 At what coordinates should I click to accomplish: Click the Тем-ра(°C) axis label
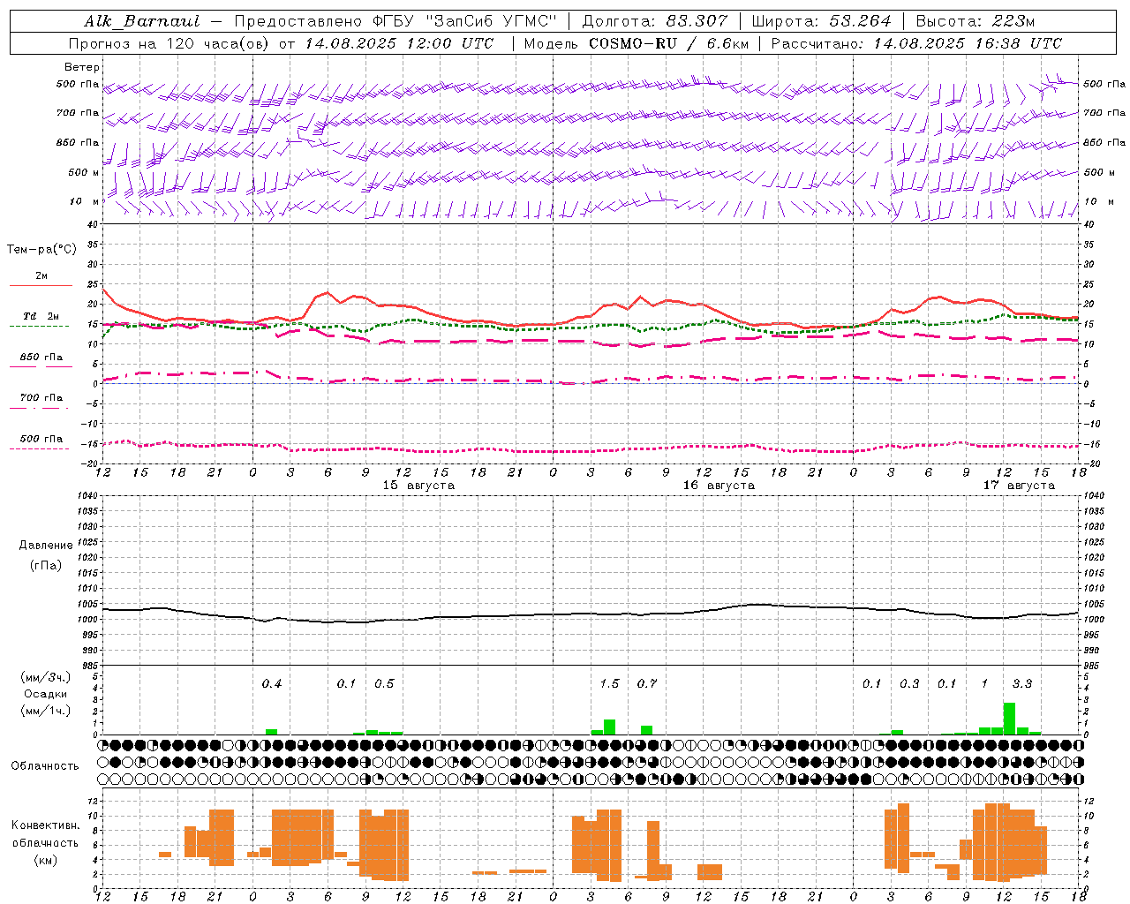pos(41,249)
